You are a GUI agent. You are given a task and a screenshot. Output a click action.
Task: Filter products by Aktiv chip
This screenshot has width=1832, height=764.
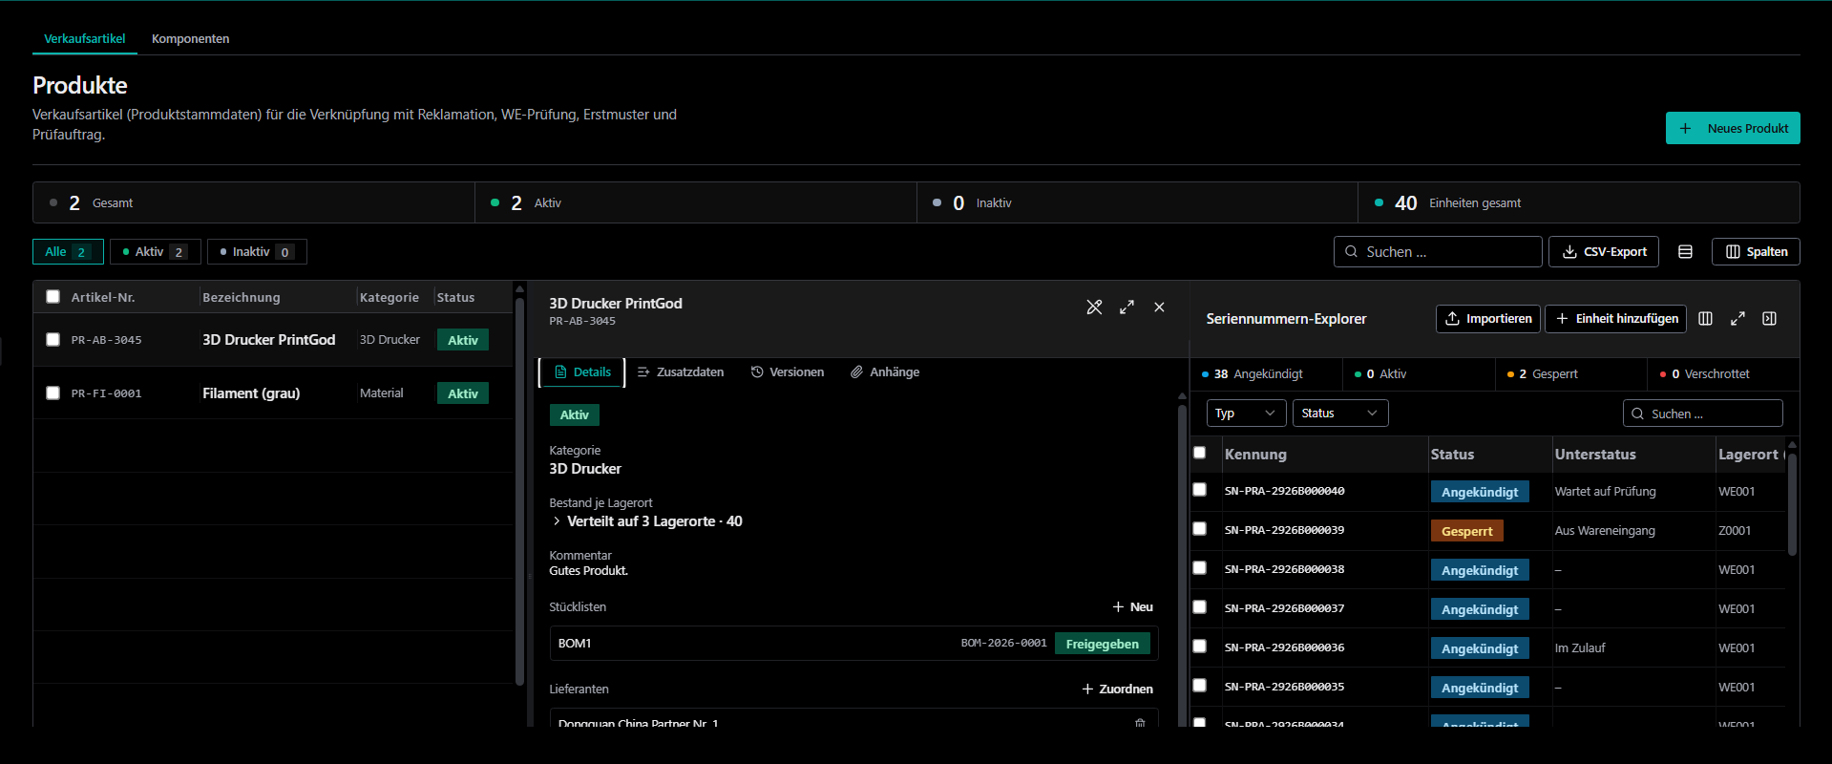point(156,252)
